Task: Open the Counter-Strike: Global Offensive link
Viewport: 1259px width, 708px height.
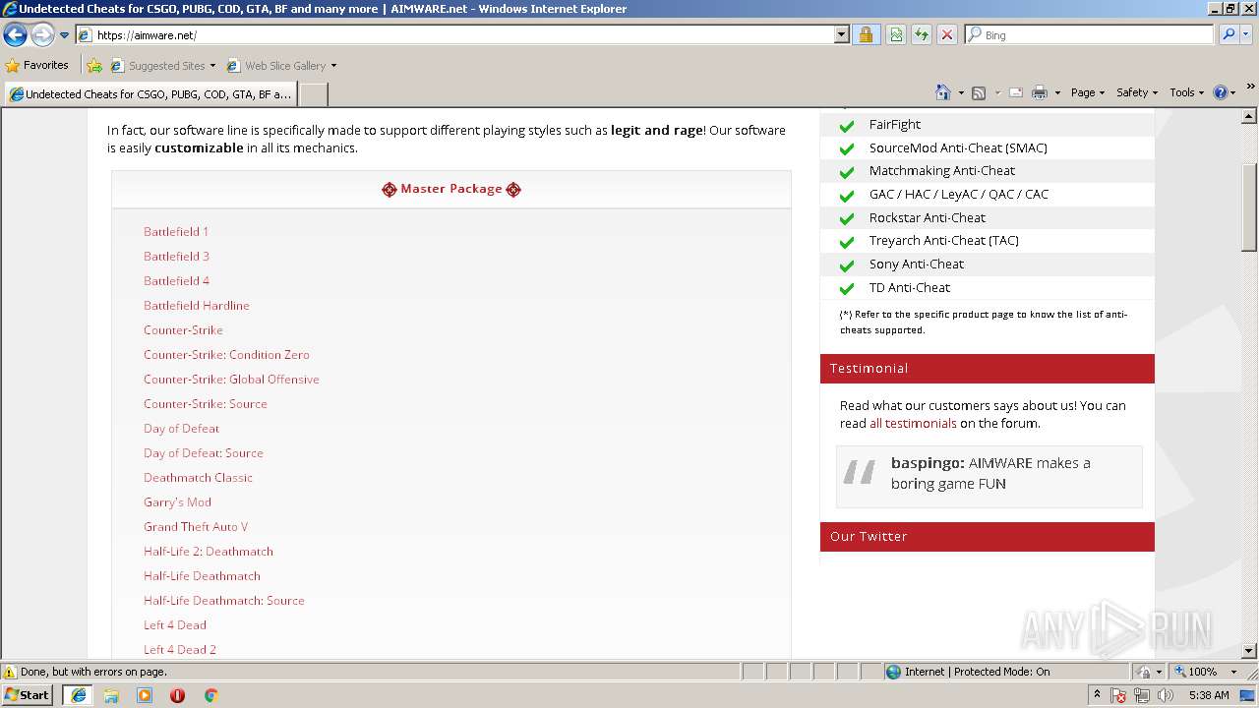Action: (231, 380)
